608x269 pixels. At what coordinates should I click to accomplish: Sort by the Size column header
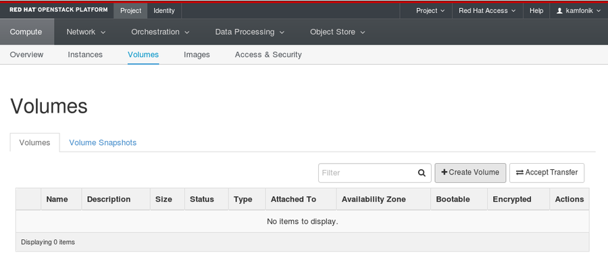tap(168, 200)
